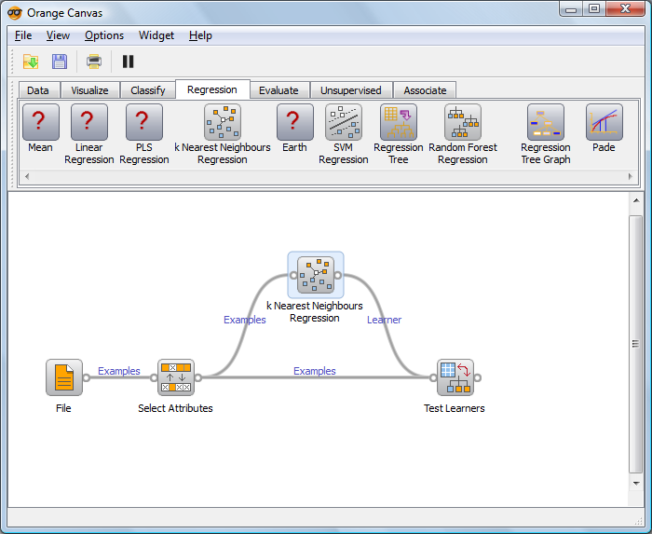Open the View menu
Screen dimensions: 652x534
click(58, 35)
